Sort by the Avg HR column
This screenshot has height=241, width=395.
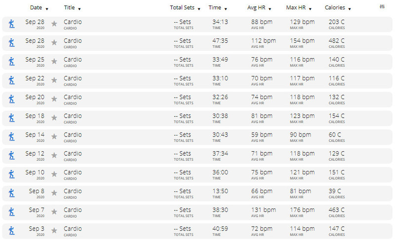(259, 8)
